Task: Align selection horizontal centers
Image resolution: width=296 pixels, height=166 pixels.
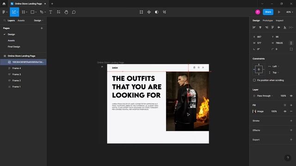Action: tap(260, 28)
